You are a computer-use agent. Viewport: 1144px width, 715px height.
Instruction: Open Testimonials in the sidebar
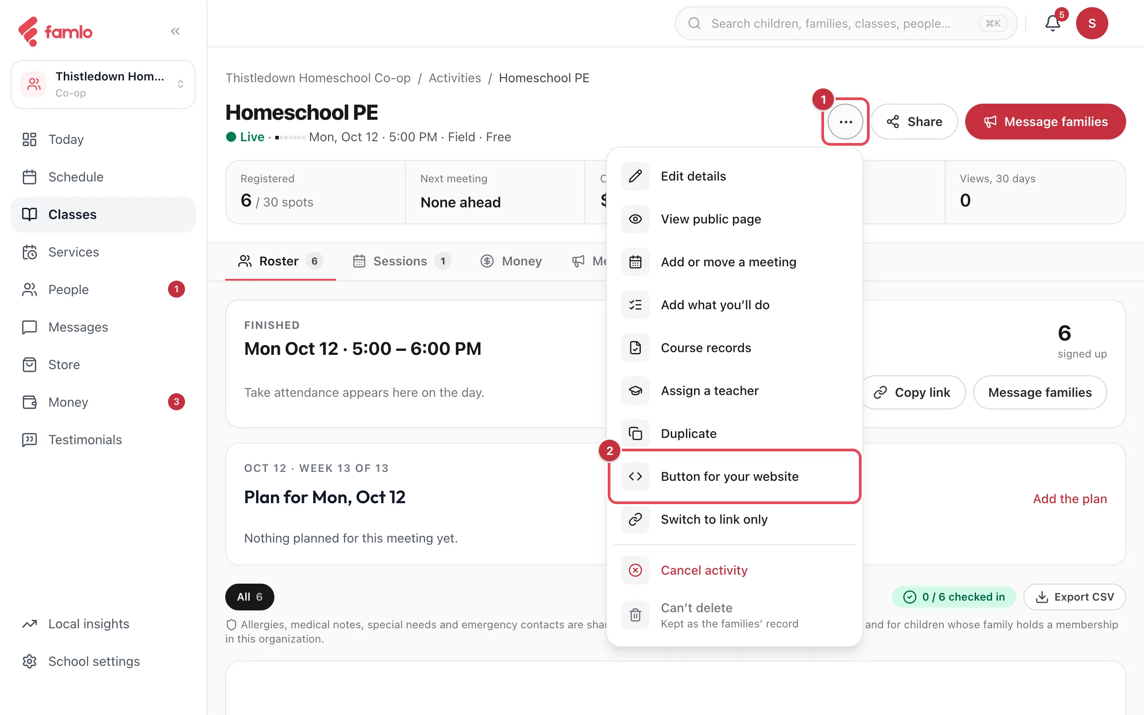103,440
